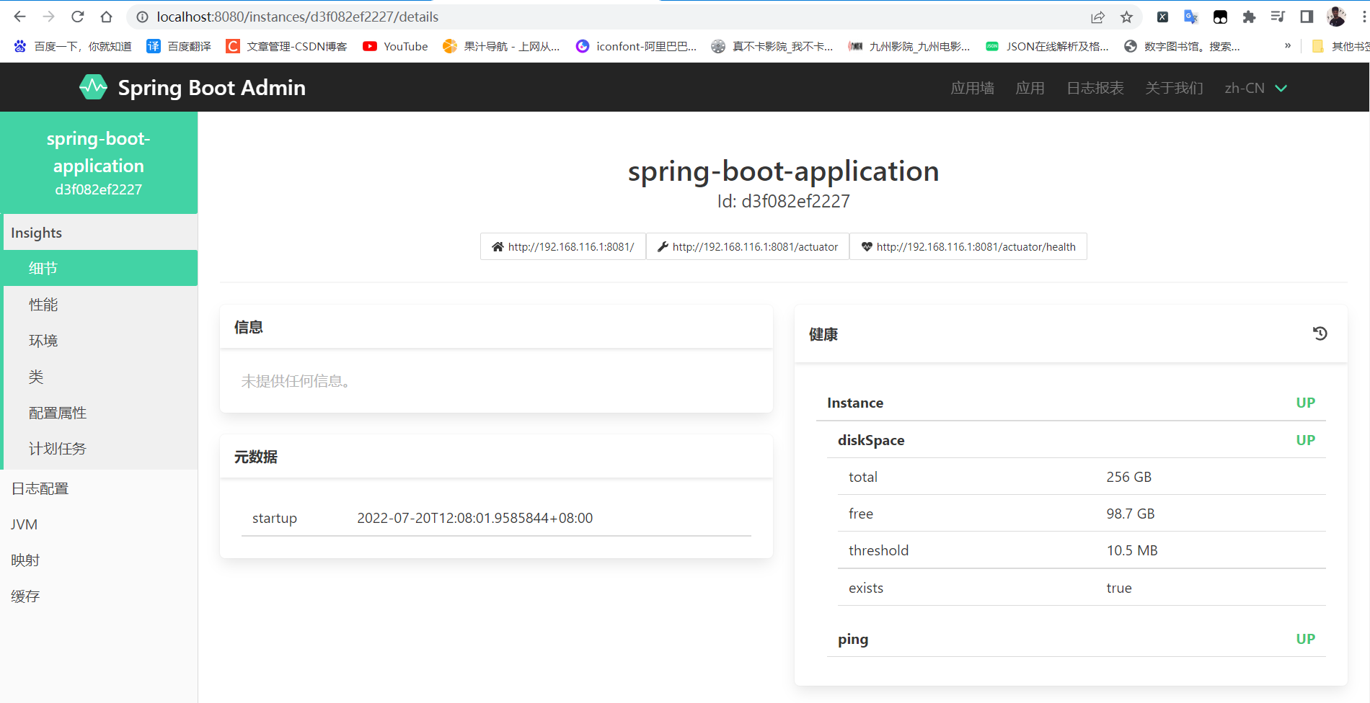This screenshot has width=1370, height=703.
Task: Click the diskSpace health row
Action: pyautogui.click(x=1077, y=440)
